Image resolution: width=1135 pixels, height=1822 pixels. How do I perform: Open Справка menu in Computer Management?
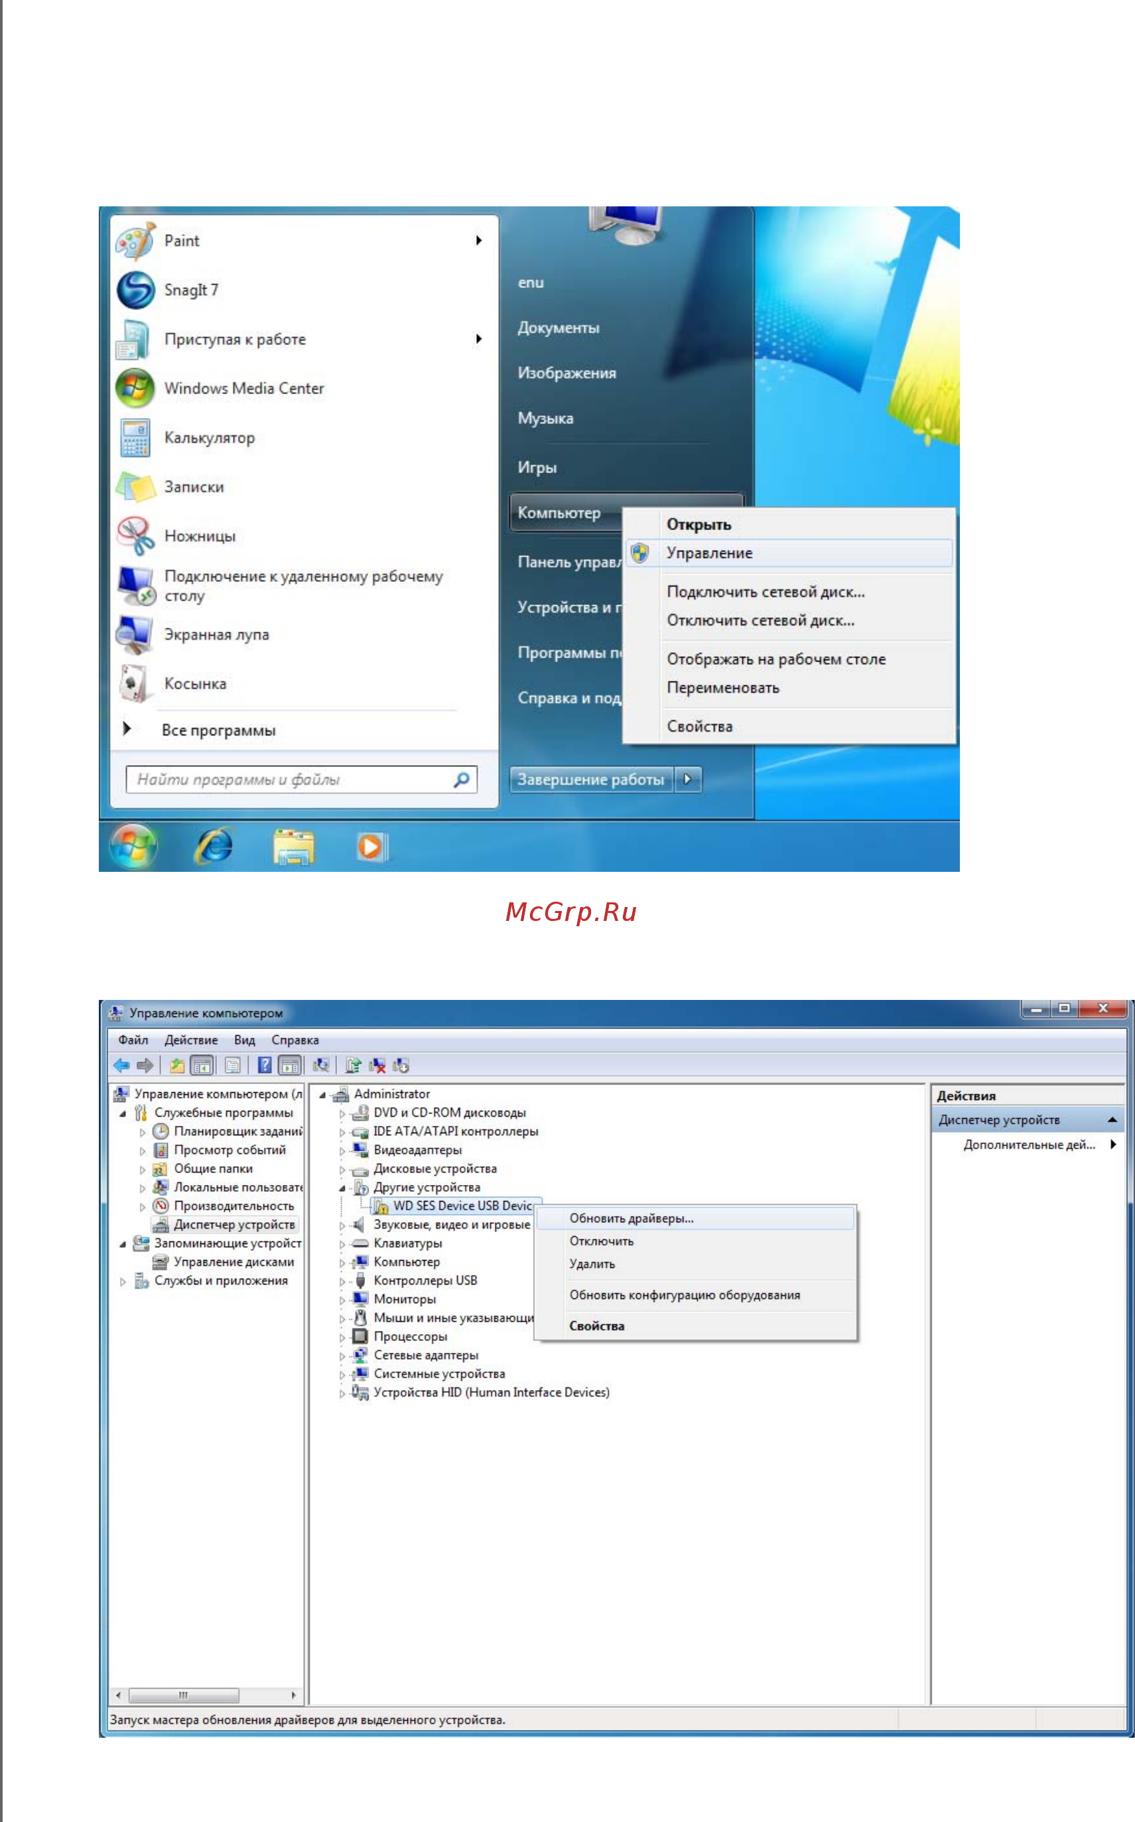click(x=295, y=1040)
